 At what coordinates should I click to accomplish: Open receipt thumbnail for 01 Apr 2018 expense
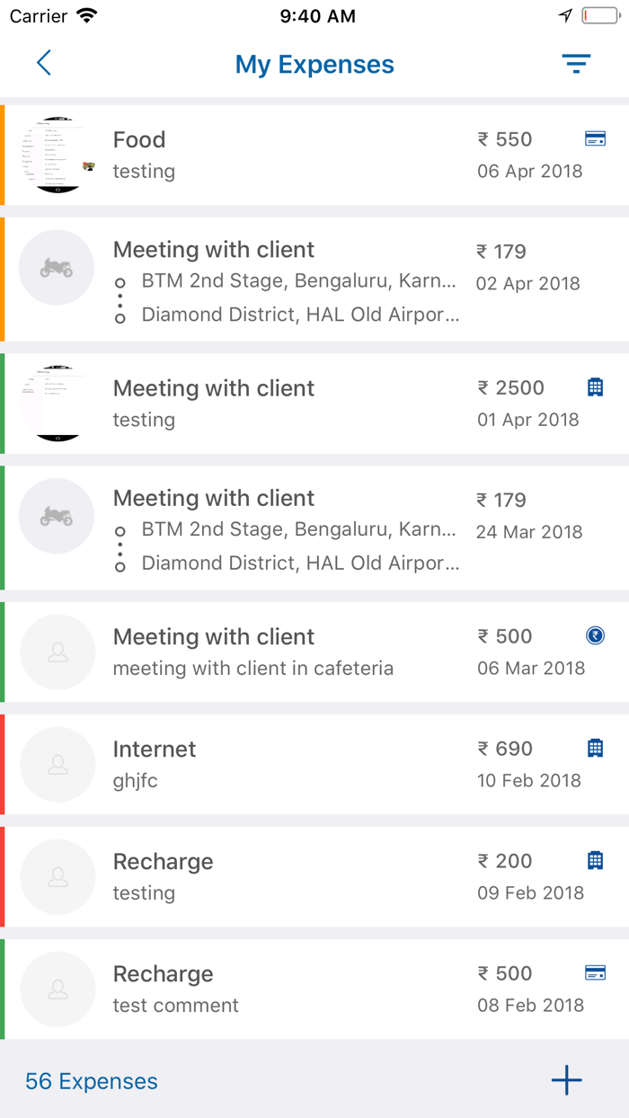[57, 404]
